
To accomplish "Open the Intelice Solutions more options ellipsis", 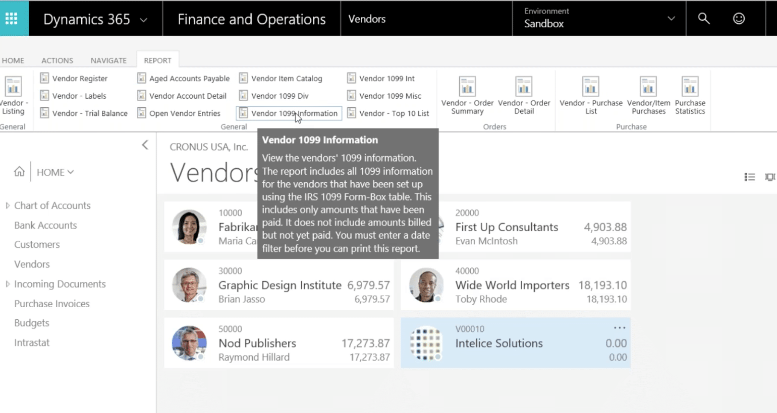I will (x=620, y=328).
